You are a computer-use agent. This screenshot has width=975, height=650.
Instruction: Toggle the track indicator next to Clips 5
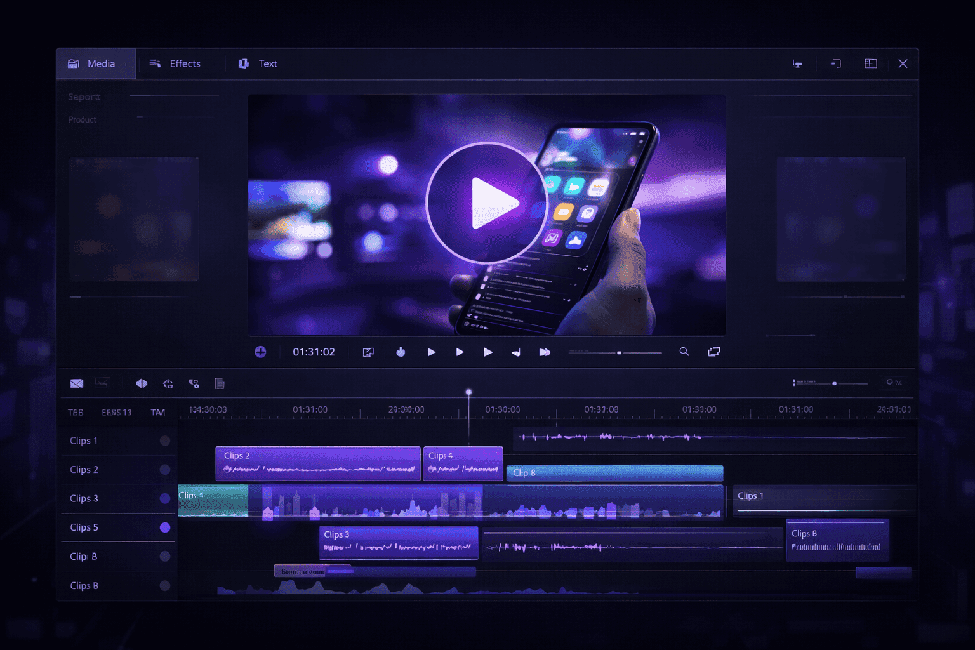tap(165, 527)
